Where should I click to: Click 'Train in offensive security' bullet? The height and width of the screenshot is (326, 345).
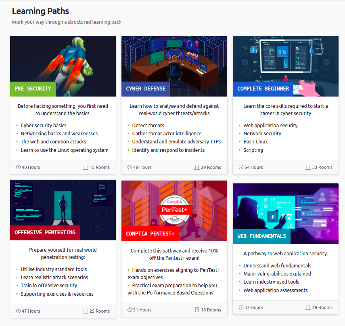pos(49,286)
